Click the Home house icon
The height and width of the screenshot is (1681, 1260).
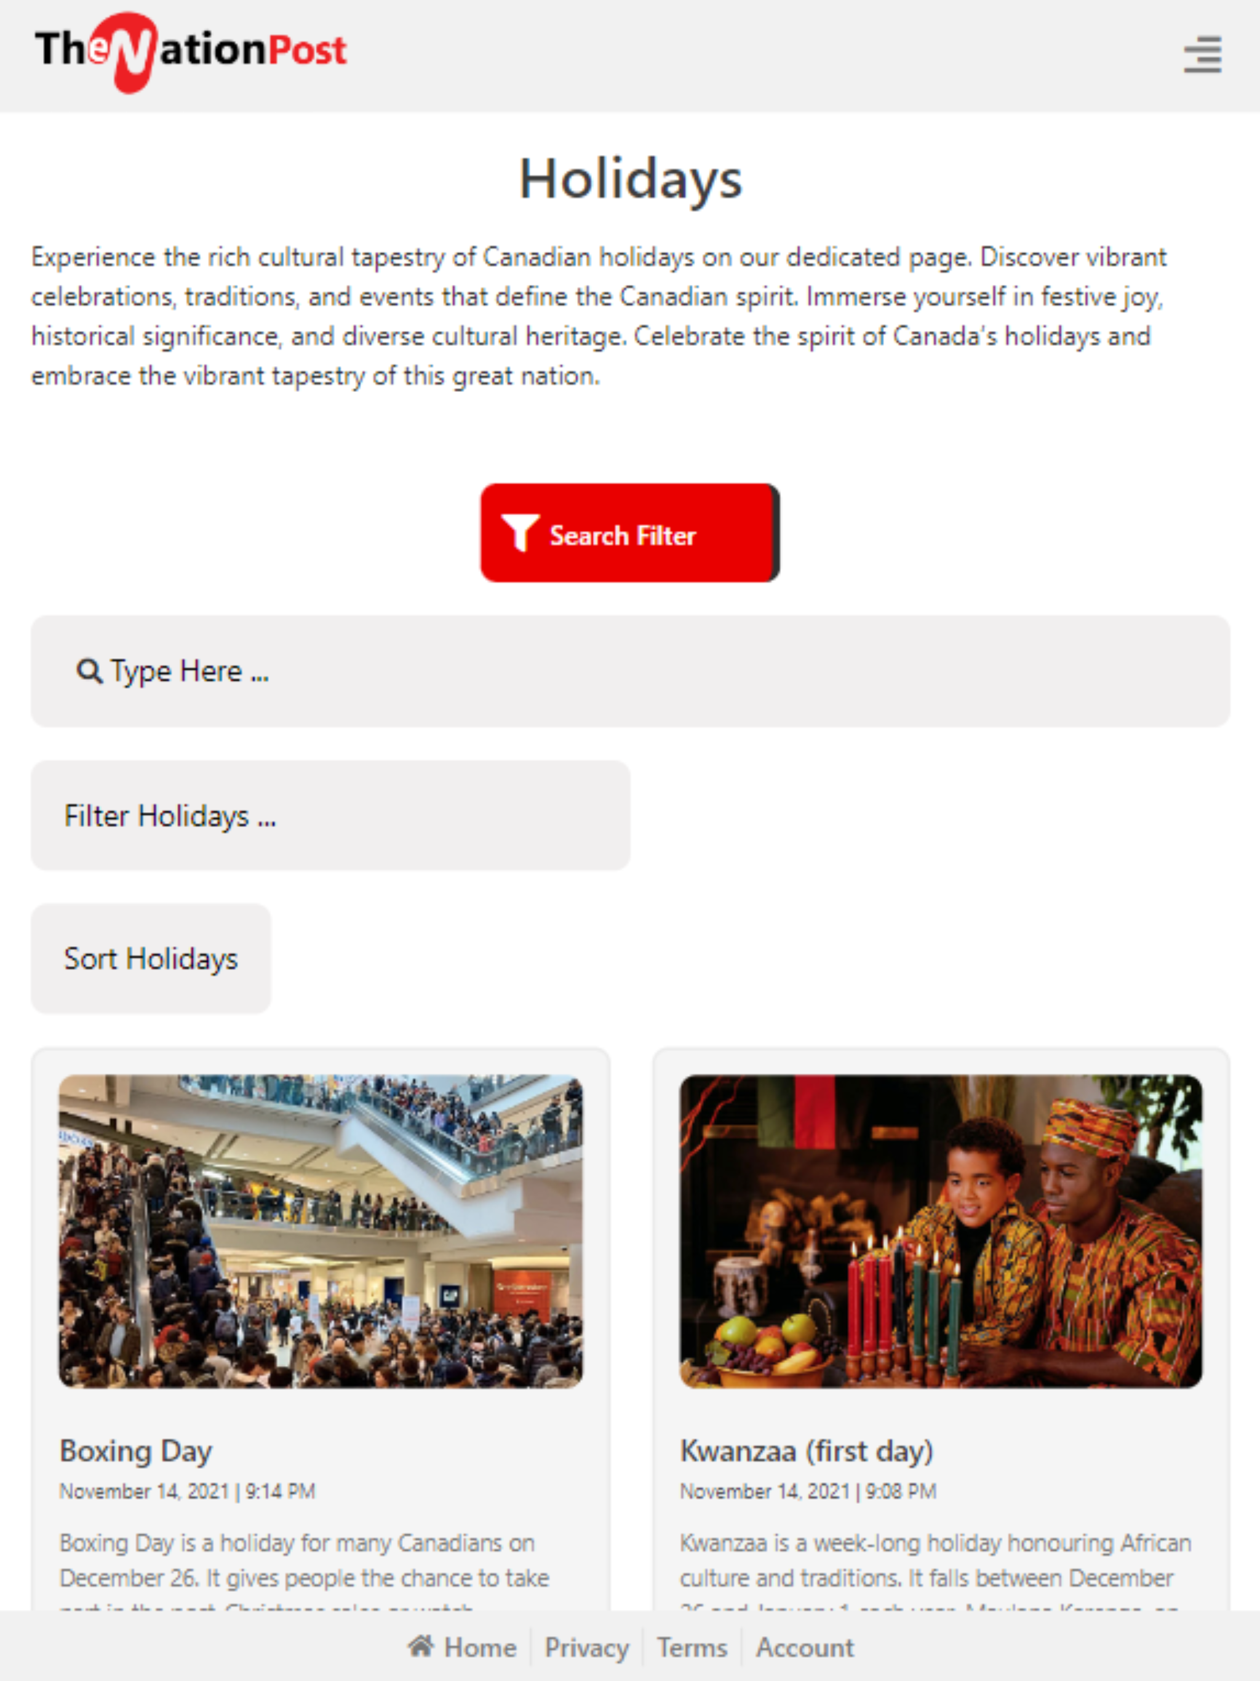(420, 1646)
